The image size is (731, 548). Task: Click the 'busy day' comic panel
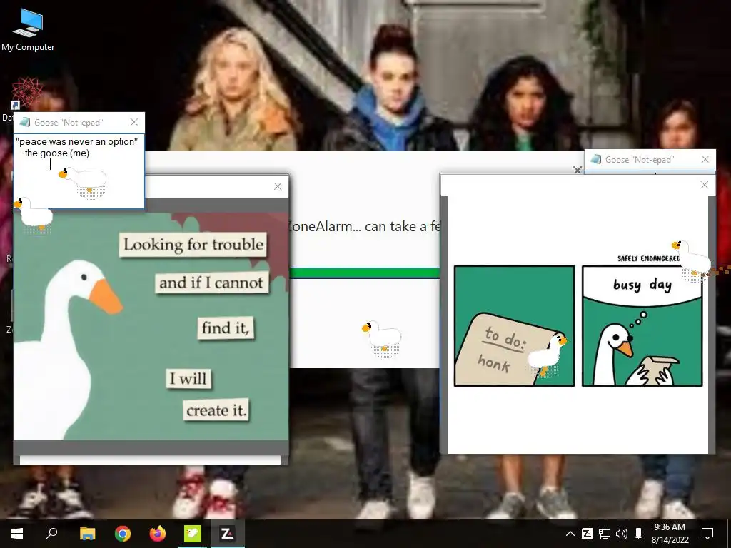642,325
